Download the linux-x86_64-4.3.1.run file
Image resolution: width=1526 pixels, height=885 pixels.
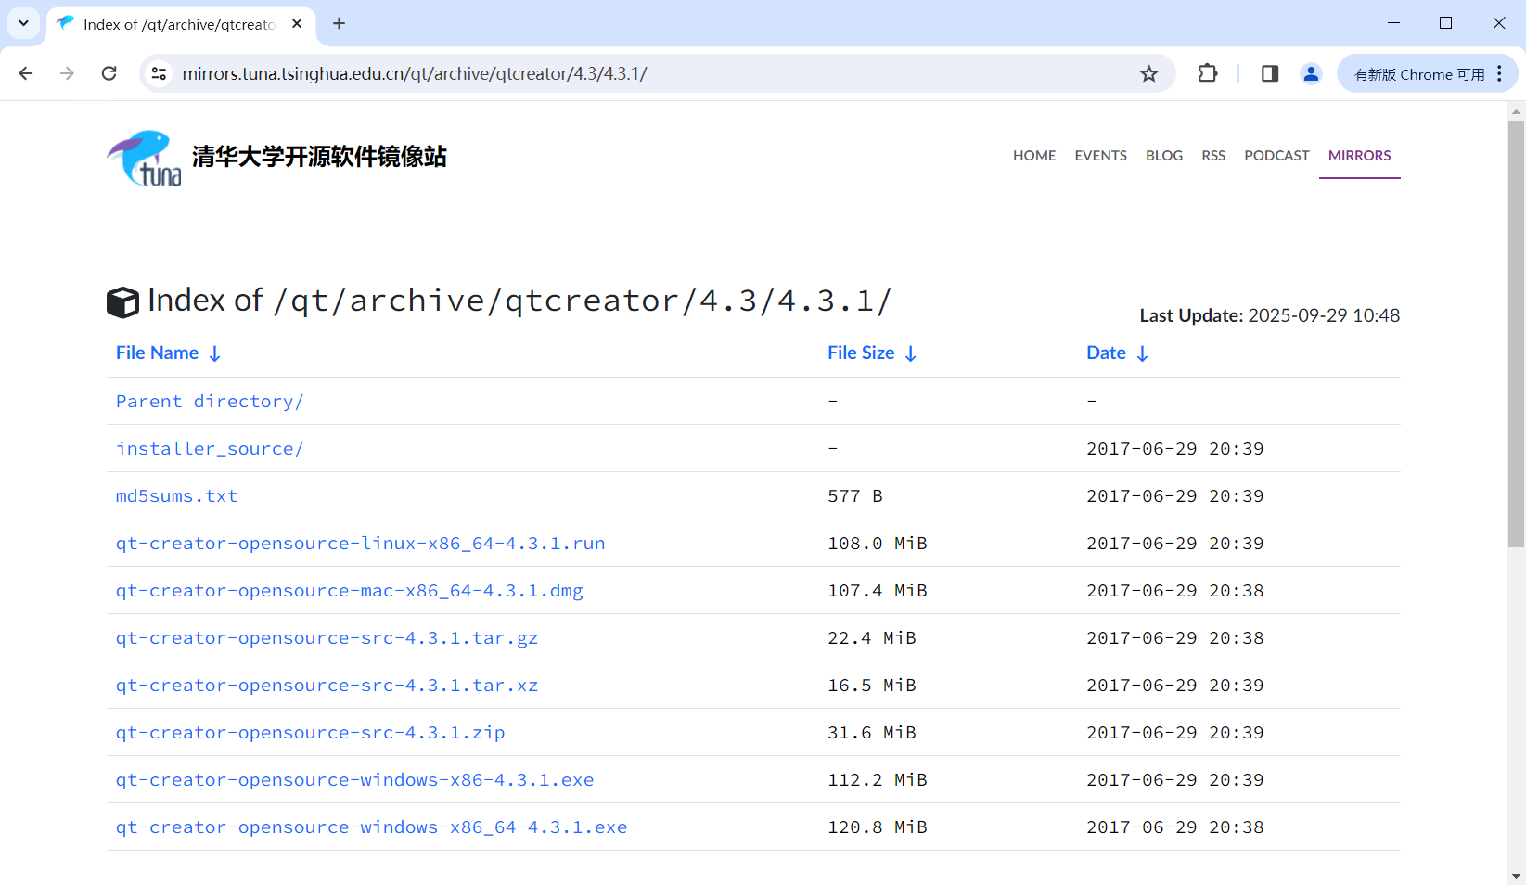(360, 543)
